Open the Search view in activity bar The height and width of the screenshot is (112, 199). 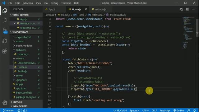(x=5, y=21)
